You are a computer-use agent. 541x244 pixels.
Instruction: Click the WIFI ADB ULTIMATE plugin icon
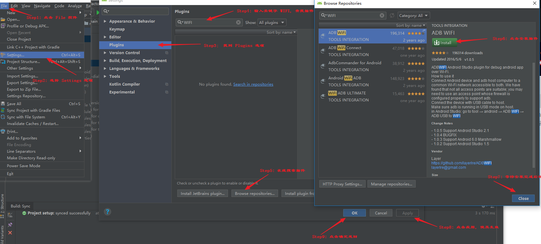point(323,96)
